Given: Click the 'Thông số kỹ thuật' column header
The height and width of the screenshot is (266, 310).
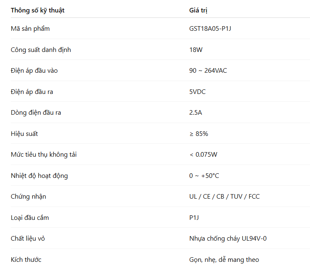Looking at the screenshot, I should pyautogui.click(x=38, y=10).
